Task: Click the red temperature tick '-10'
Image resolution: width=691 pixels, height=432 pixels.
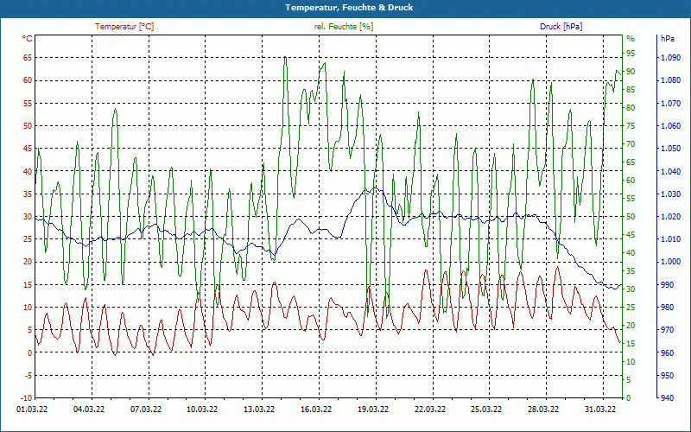Action: pyautogui.click(x=27, y=397)
